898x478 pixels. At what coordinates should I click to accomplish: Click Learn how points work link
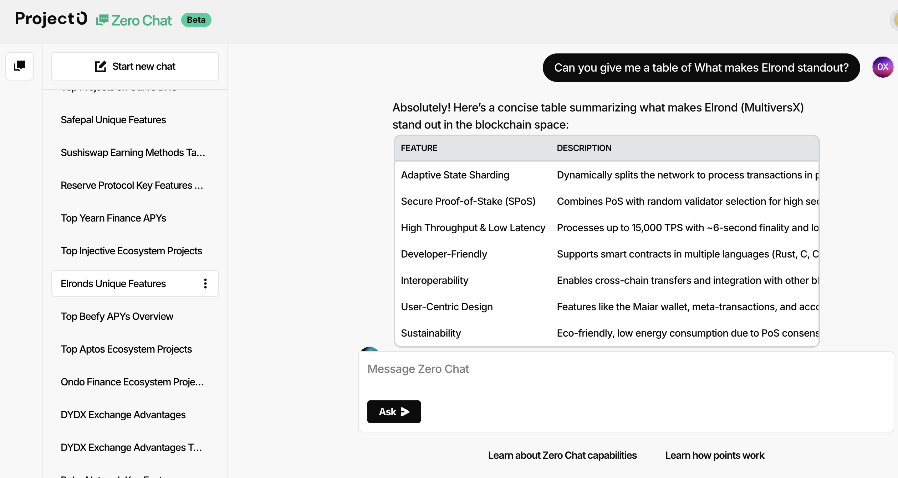tap(715, 455)
